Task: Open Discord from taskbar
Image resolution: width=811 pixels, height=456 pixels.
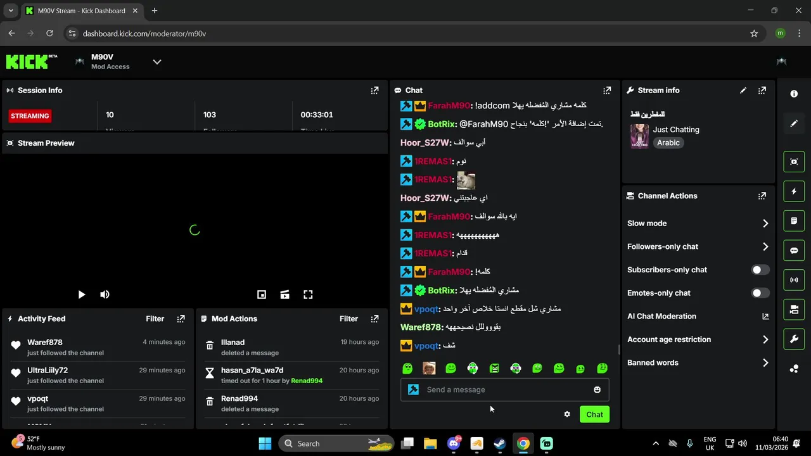Action: point(454,443)
